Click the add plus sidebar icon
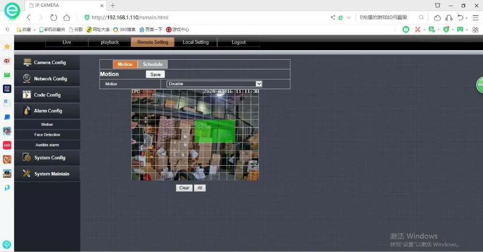The height and width of the screenshot is (252, 483). 7,245
